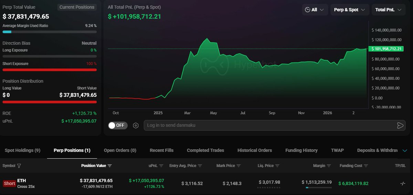Click the Short Exposure red bar

click(x=50, y=70)
